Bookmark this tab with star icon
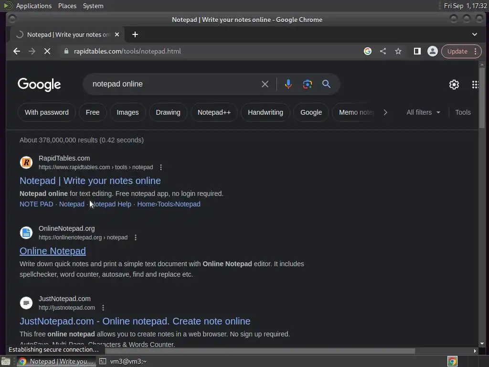Screen dimensions: 489x367 pyautogui.click(x=398, y=51)
